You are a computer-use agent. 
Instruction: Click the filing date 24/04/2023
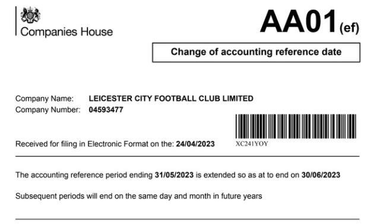coord(195,144)
